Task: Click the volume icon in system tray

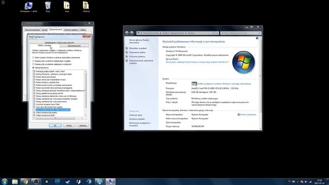Action: coord(306,181)
